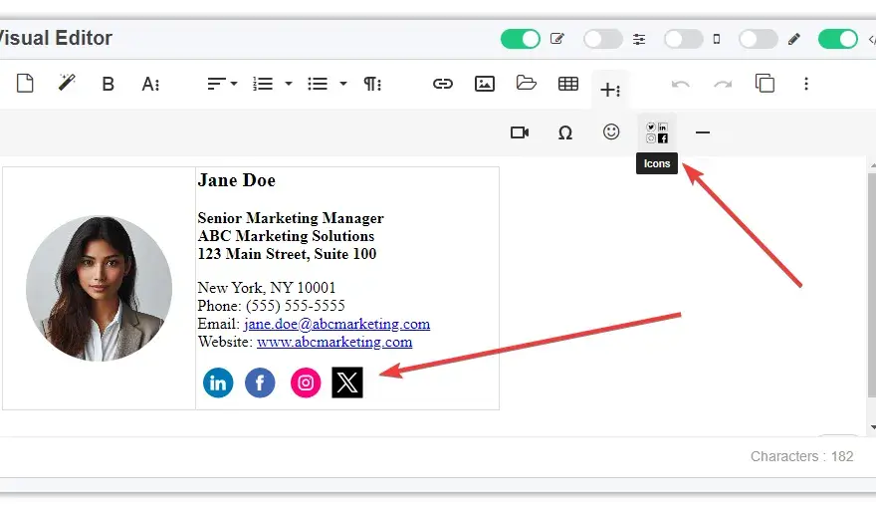This screenshot has height=512, width=876.
Task: Click the Icons social media button
Action: click(x=657, y=132)
